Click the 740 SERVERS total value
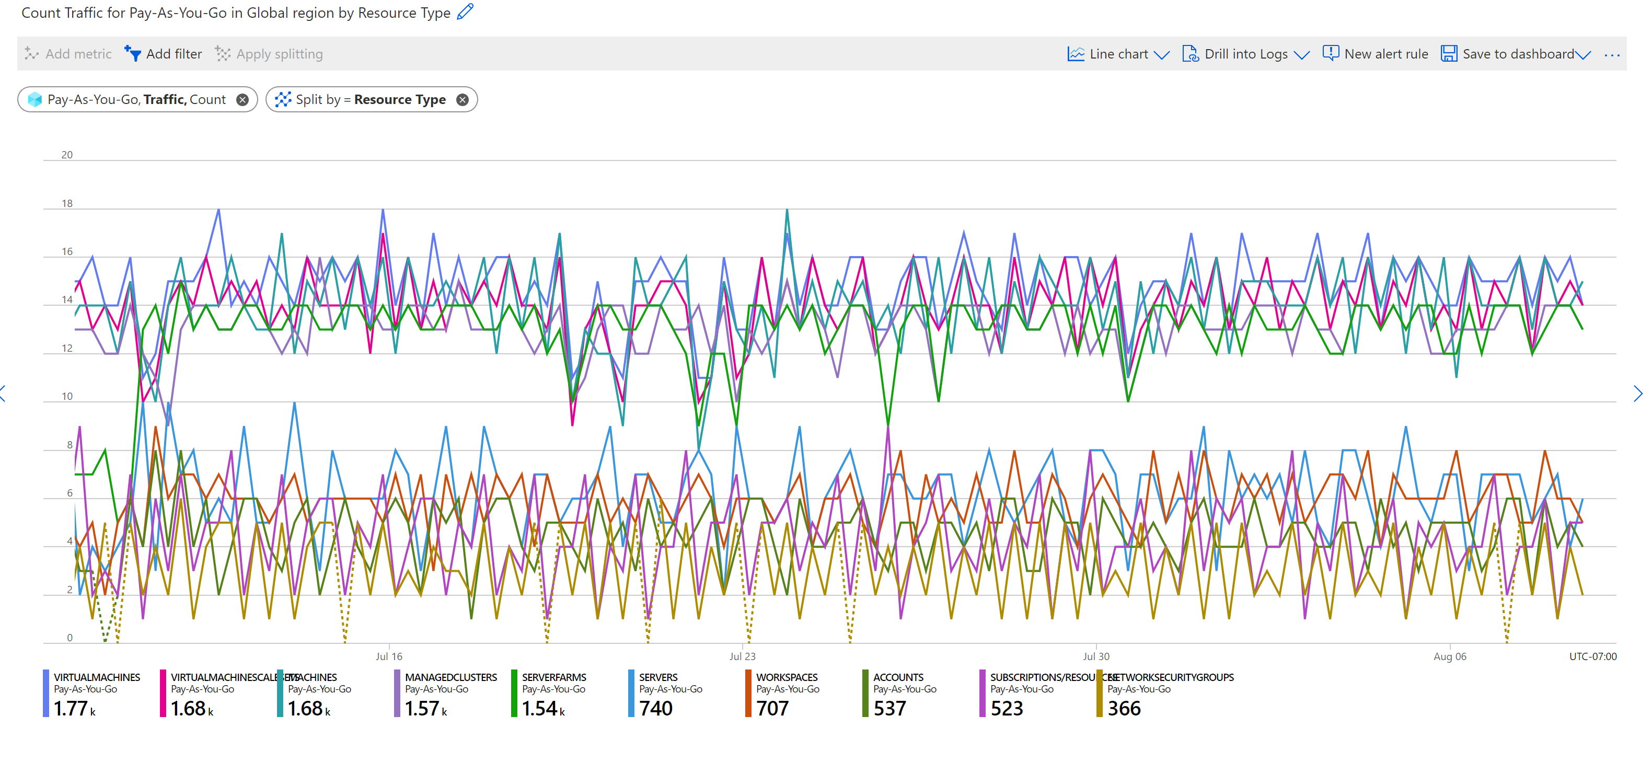The width and height of the screenshot is (1652, 762). tap(655, 708)
